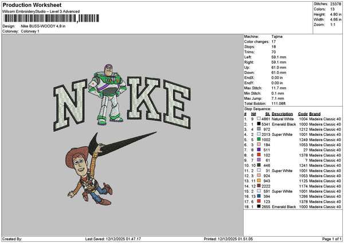Click the embroidered letter N
Image resolution: width=344 pixels, height=243 pixels.
click(x=70, y=105)
